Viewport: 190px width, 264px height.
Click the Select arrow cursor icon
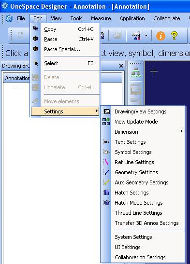(x=36, y=64)
